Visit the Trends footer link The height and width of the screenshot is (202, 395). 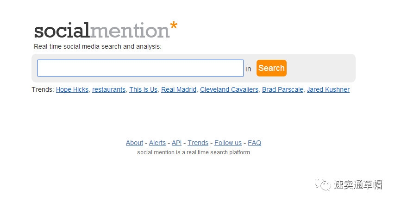point(198,143)
